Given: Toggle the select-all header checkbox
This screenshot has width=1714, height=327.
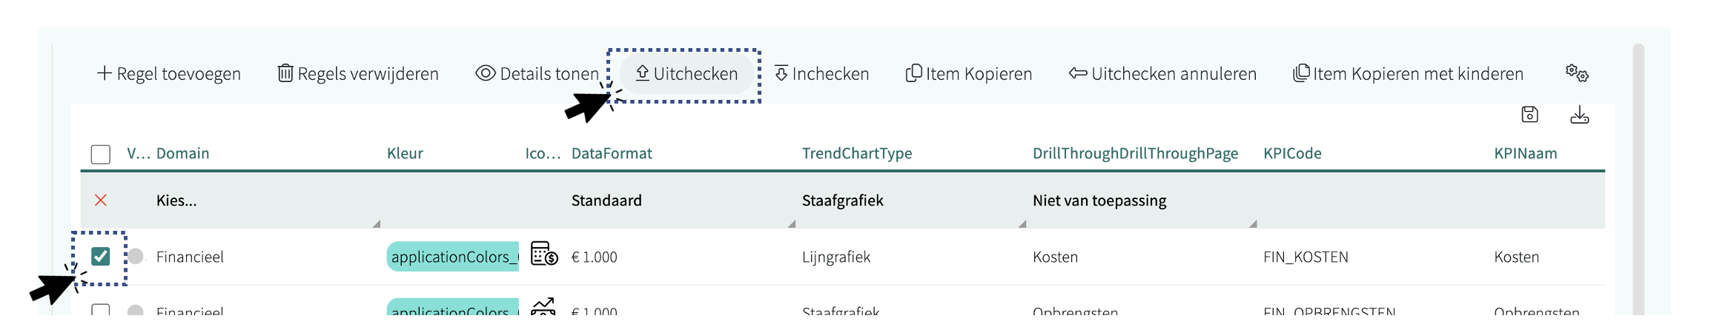Looking at the screenshot, I should click(101, 154).
